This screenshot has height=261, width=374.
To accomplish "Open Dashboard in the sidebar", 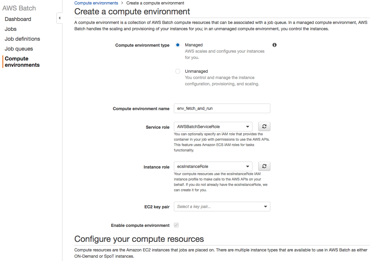I will coord(18,19).
